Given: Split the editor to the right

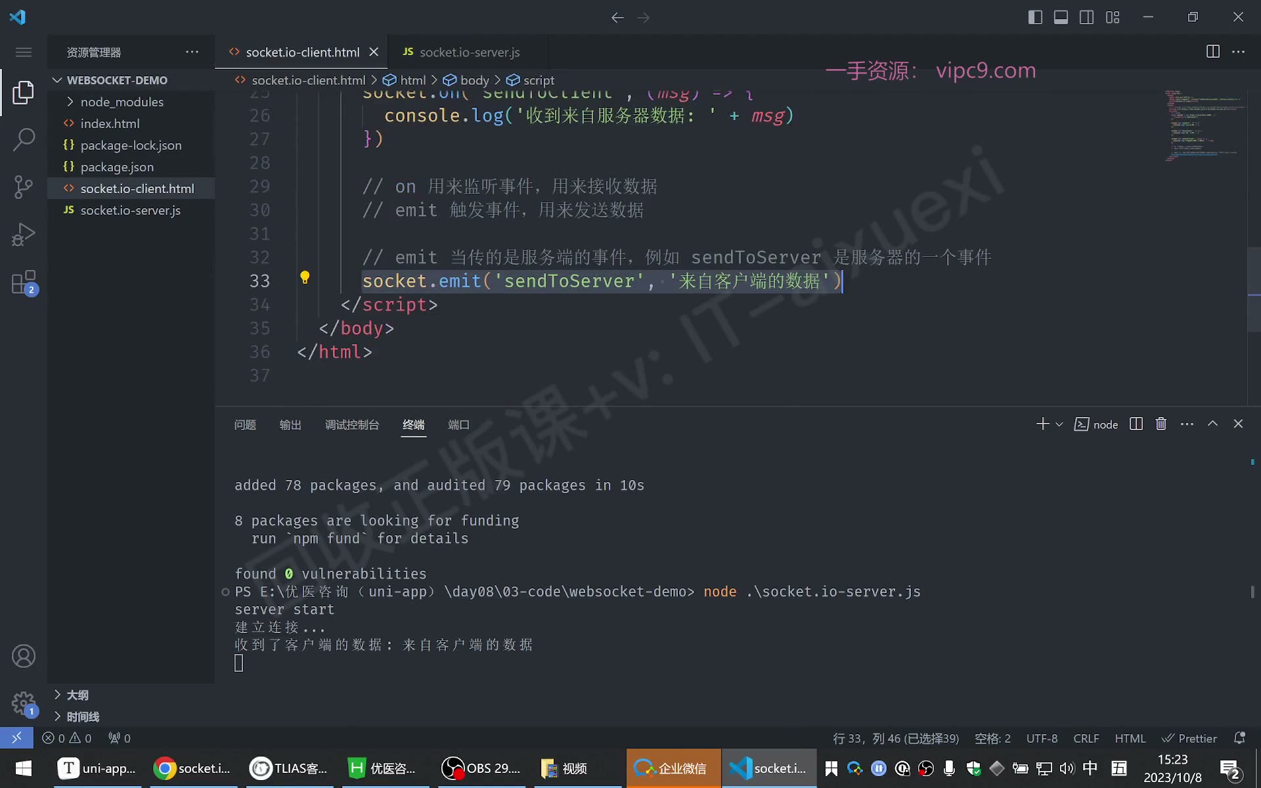Looking at the screenshot, I should click(1213, 51).
